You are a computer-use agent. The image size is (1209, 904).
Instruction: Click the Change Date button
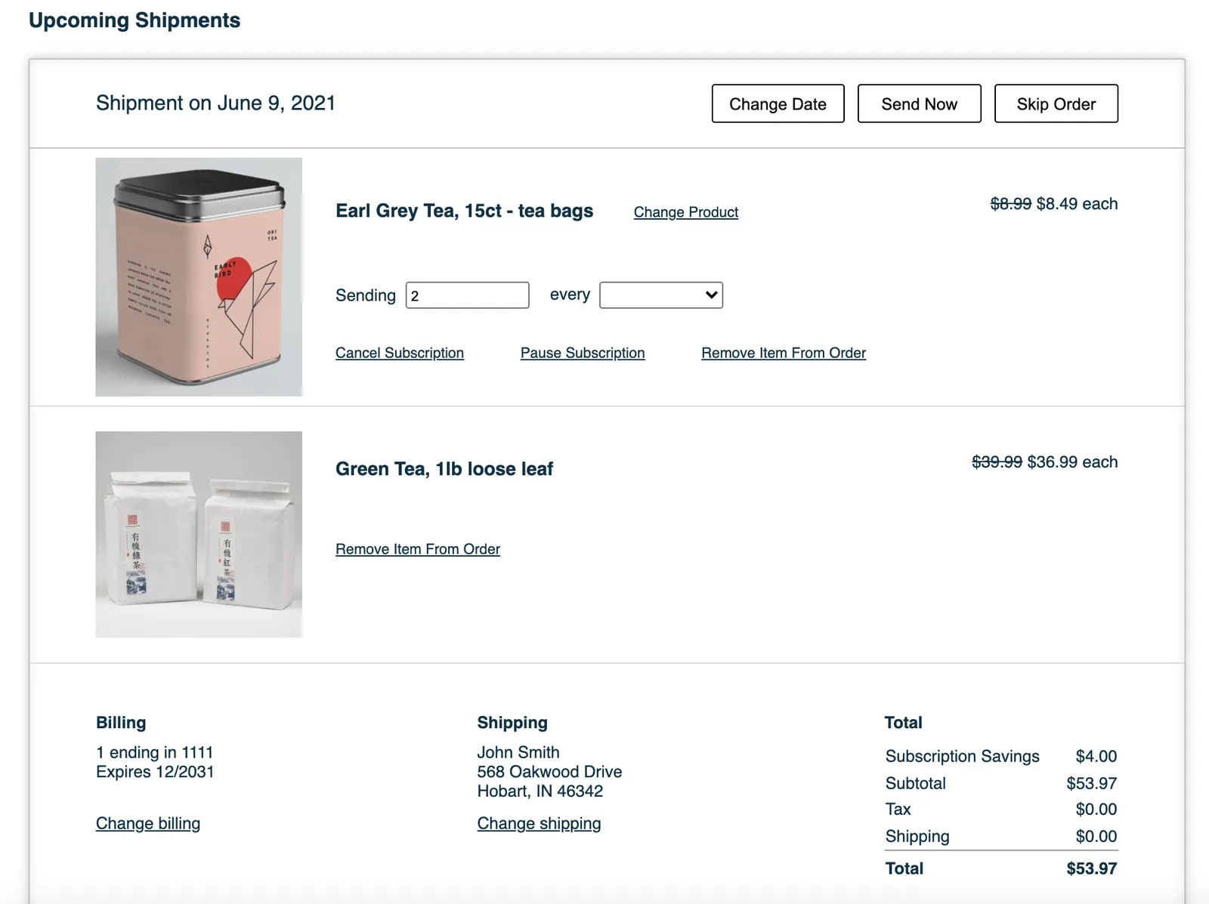tap(778, 103)
